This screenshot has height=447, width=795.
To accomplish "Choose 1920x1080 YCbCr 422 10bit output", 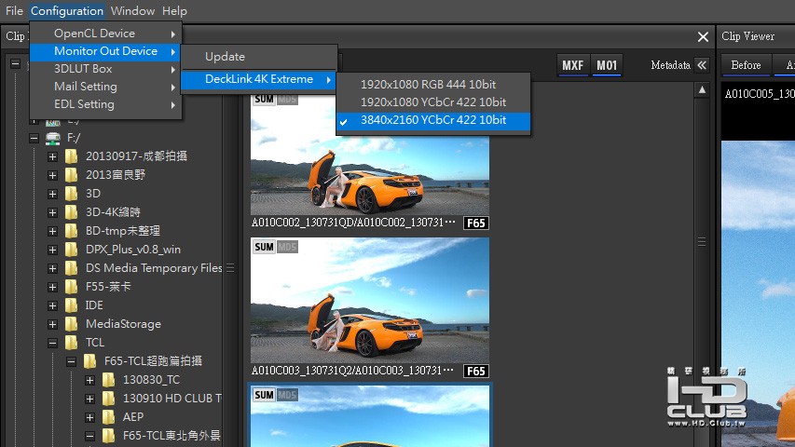I will (433, 102).
